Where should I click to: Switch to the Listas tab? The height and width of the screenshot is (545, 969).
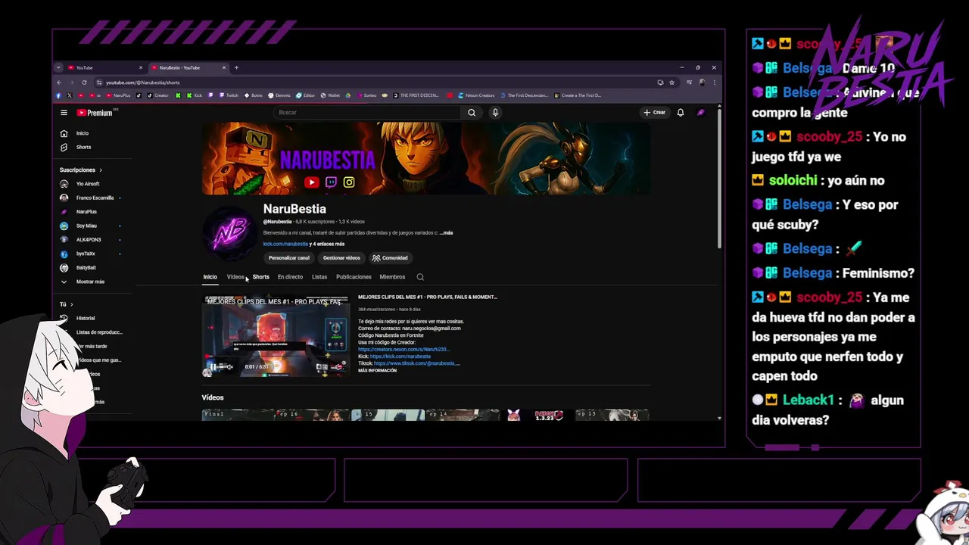point(319,277)
